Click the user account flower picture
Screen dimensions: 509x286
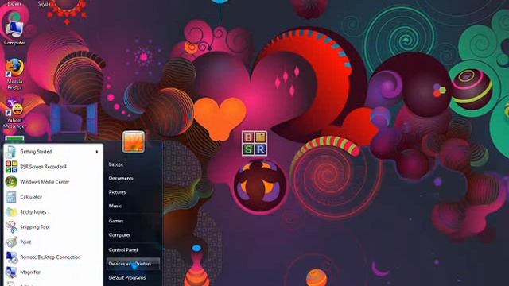click(x=134, y=141)
